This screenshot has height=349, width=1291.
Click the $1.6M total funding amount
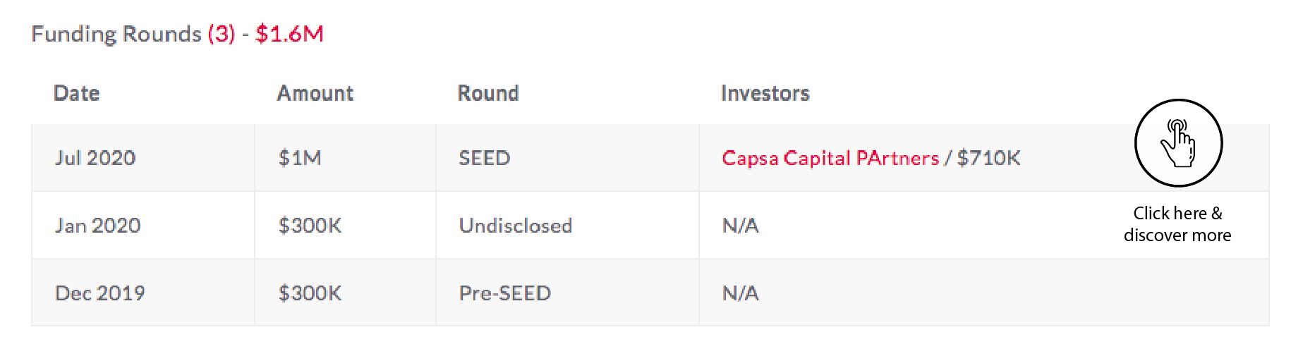pos(289,34)
